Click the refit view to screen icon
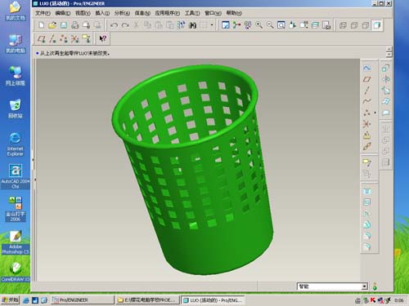Viewport: 409px width, 306px height. [281, 25]
